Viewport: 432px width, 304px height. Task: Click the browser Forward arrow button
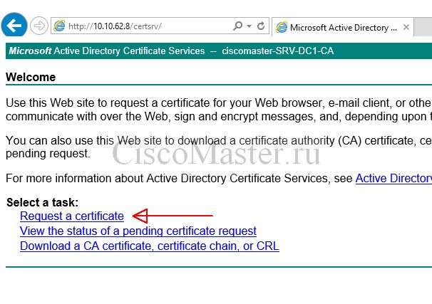coord(38,26)
